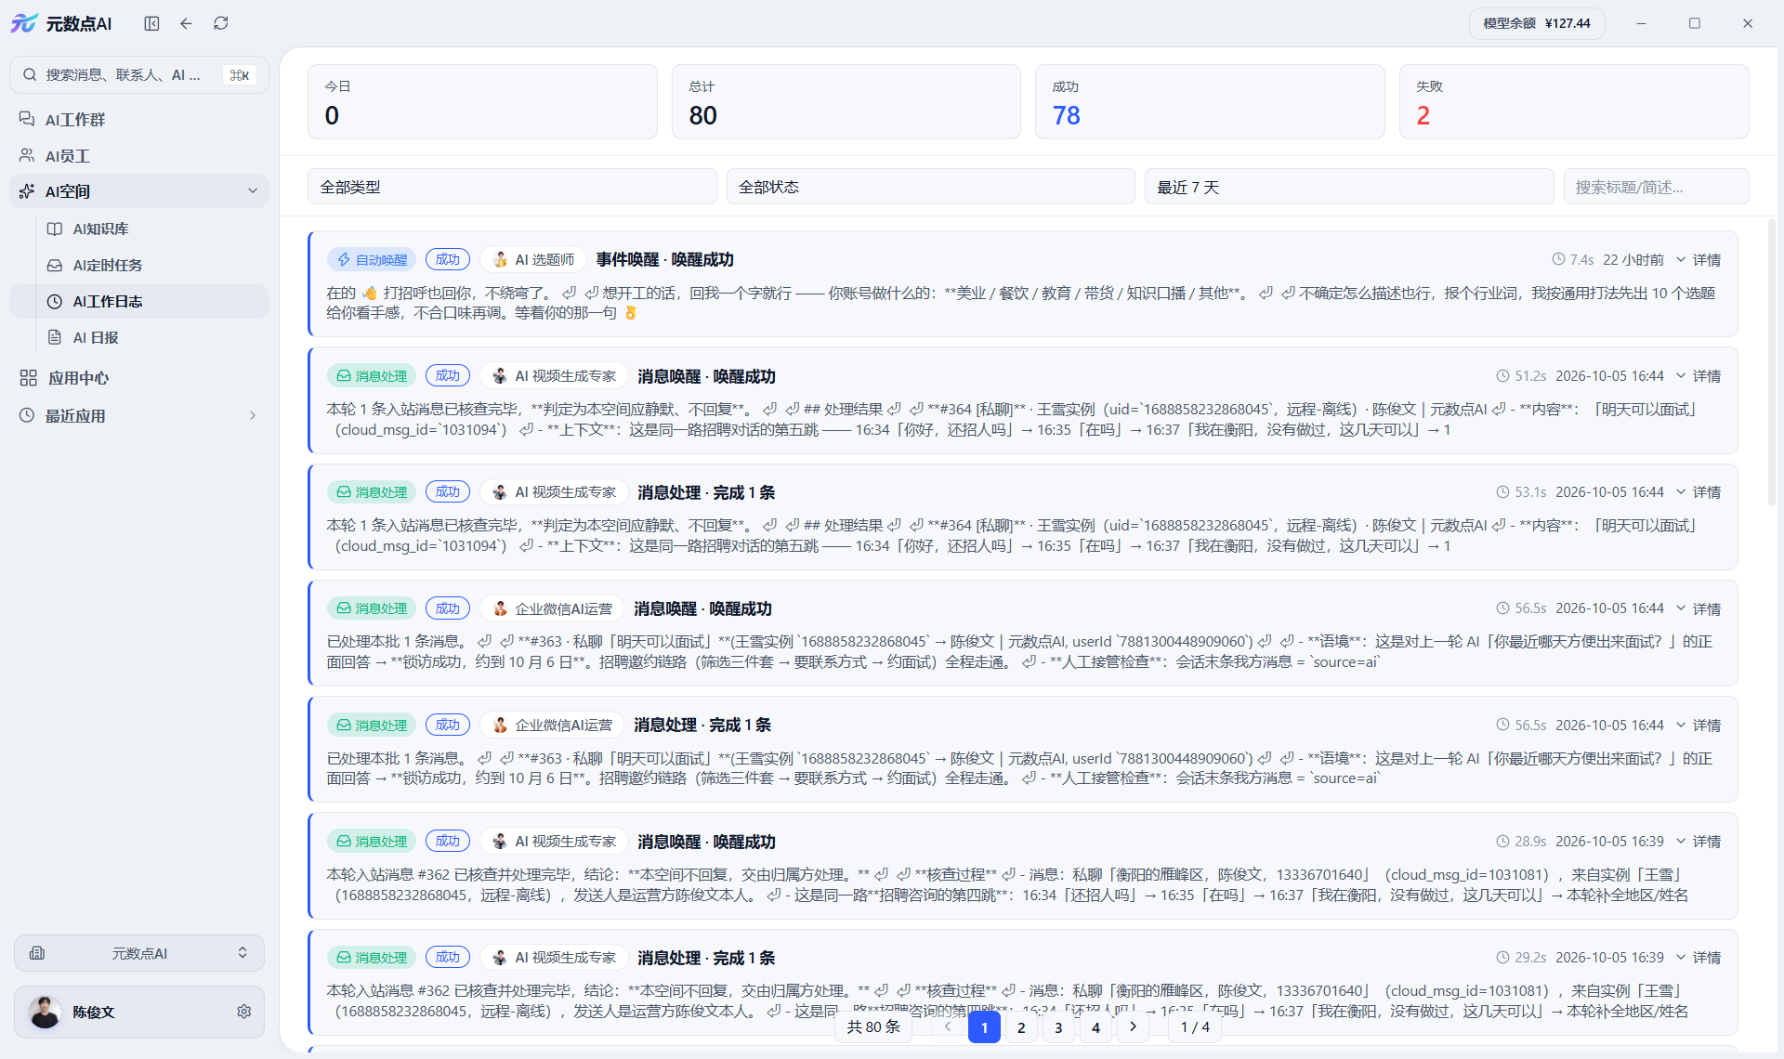The width and height of the screenshot is (1784, 1059).
Task: Open the 全部类型 filter dropdown
Action: 512,187
